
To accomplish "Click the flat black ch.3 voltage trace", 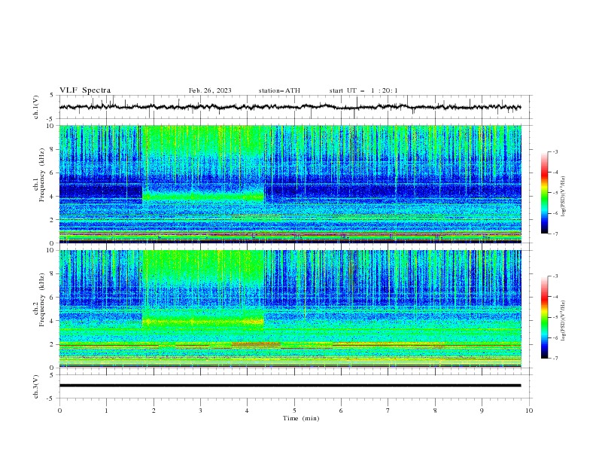I will [290, 386].
